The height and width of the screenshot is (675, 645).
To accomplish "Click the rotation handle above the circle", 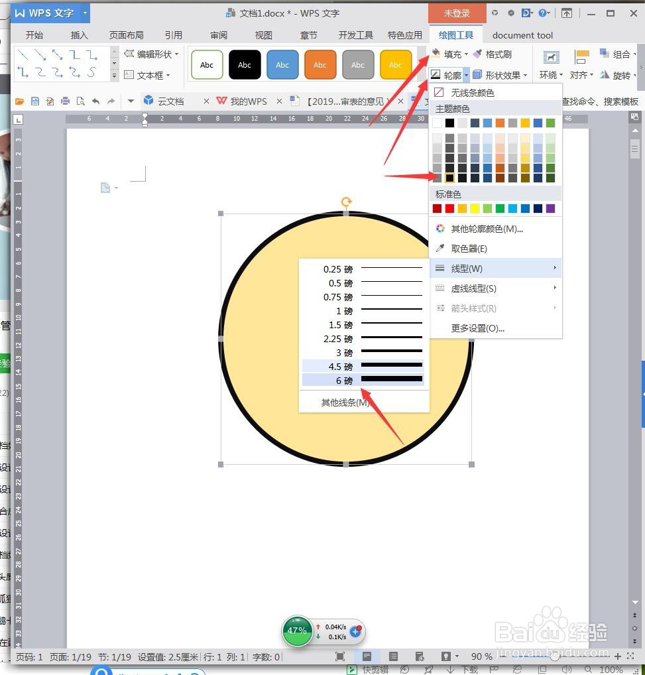I will coord(347,202).
